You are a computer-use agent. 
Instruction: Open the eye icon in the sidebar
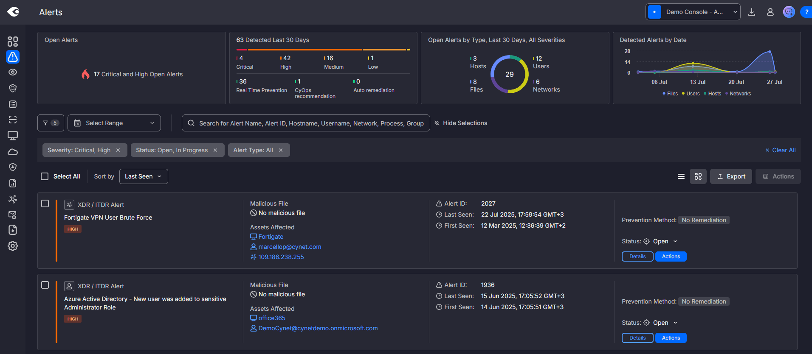[13, 72]
